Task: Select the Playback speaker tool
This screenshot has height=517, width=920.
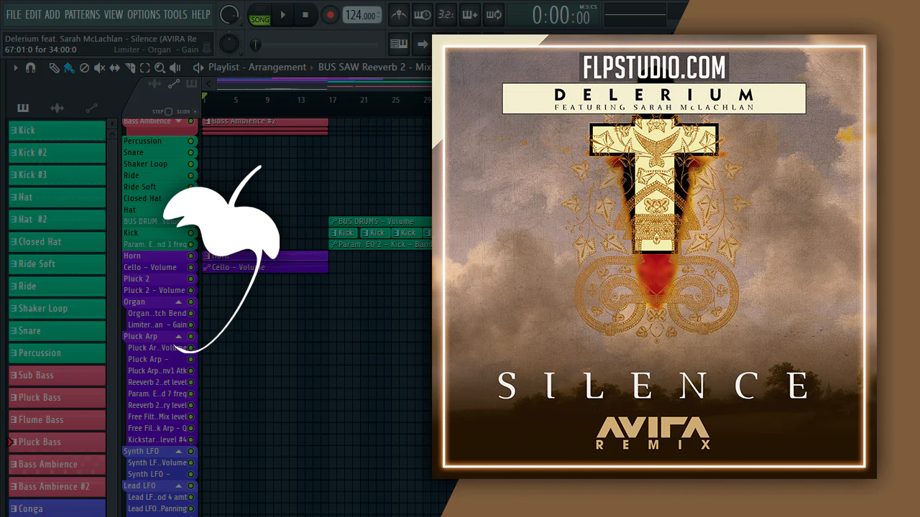Action: tap(175, 68)
